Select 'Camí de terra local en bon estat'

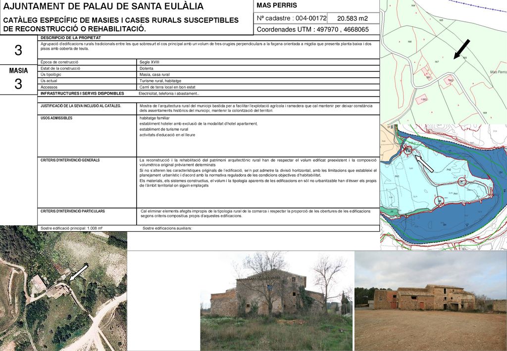point(167,87)
